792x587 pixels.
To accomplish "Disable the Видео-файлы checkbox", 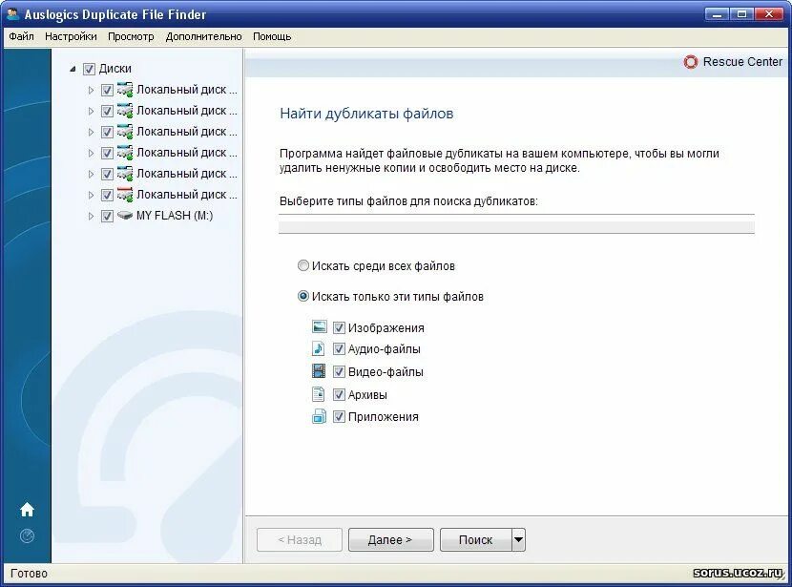I will pyautogui.click(x=339, y=372).
